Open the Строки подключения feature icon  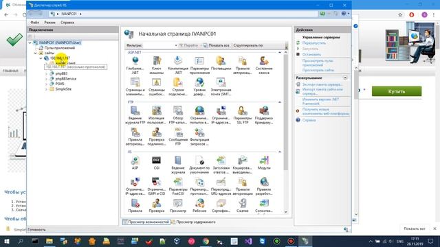tap(178, 87)
